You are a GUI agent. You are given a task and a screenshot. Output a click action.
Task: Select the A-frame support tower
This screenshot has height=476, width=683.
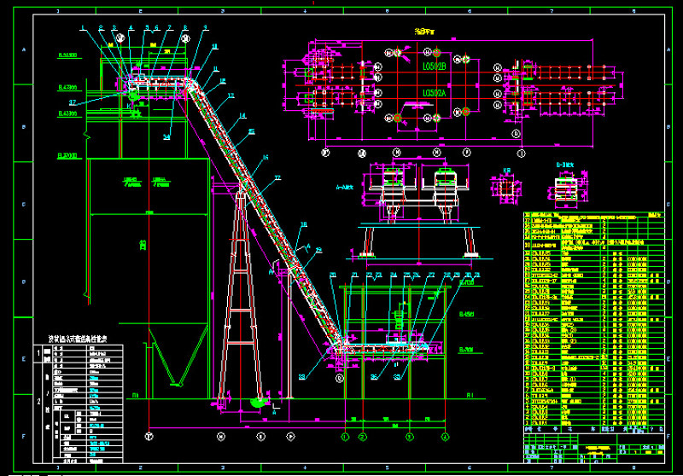tap(241, 296)
